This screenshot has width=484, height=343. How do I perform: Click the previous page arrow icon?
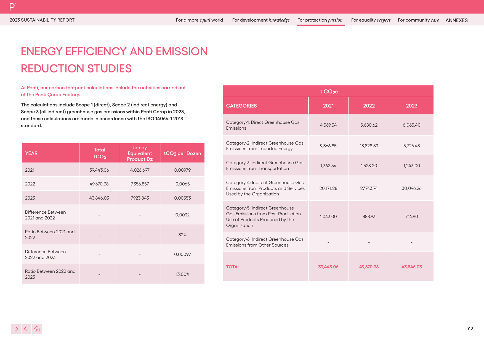point(26,329)
